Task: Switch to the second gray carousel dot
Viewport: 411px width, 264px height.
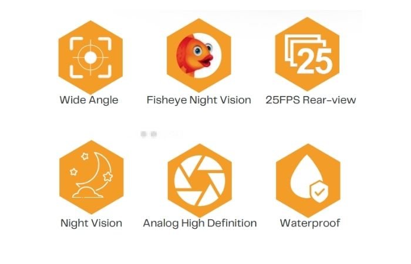Action: click(x=154, y=134)
